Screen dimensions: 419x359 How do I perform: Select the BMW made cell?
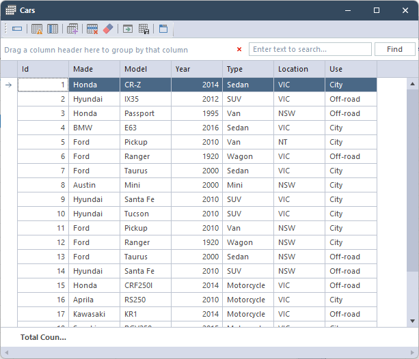click(x=94, y=128)
